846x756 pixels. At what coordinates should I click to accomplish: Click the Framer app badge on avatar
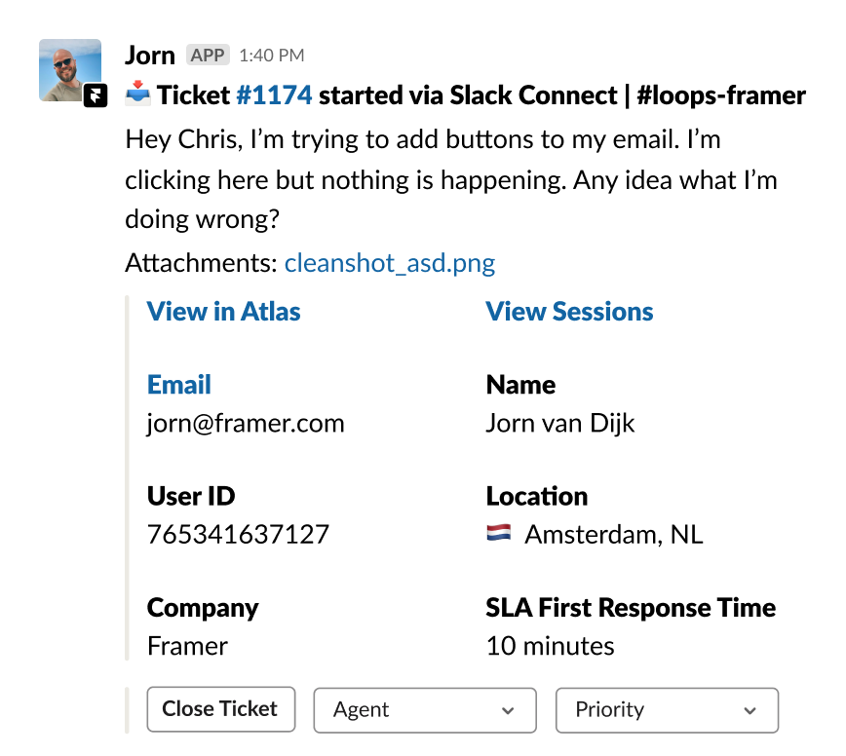tap(95, 95)
